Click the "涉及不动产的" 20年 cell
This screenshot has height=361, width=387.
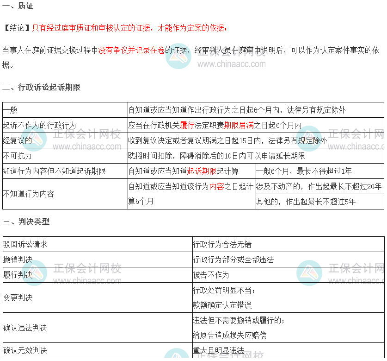[319, 186]
